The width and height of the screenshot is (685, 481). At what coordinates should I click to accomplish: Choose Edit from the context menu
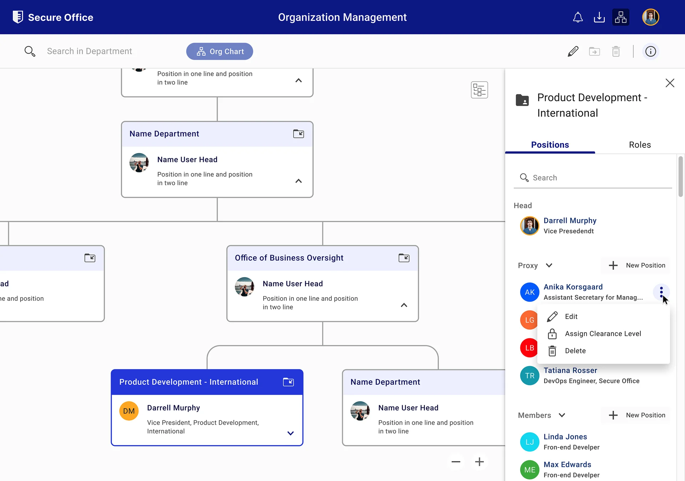[x=604, y=317]
